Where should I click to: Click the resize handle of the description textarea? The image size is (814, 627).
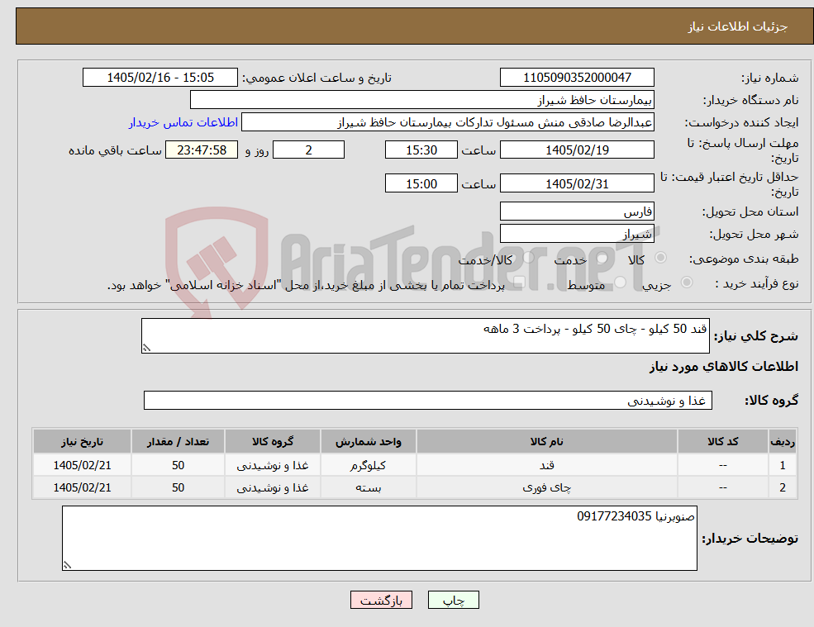pos(146,349)
